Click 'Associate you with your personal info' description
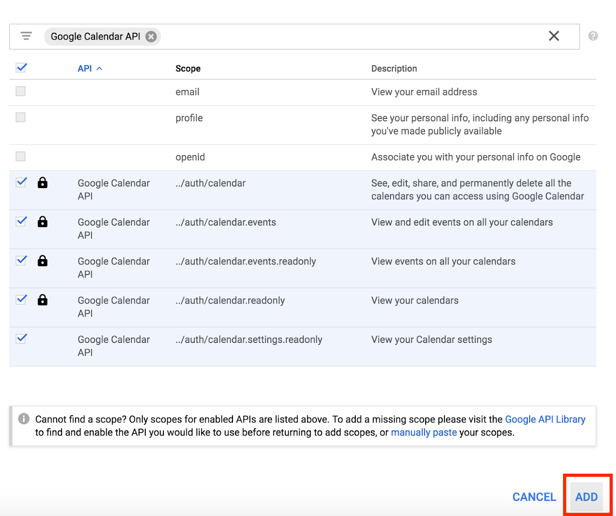Image resolution: width=616 pixels, height=516 pixels. (476, 157)
